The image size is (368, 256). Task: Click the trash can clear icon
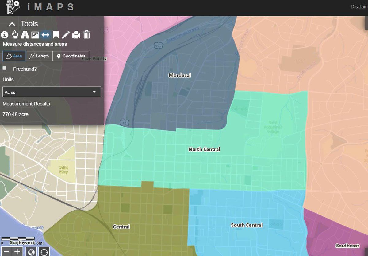(87, 34)
